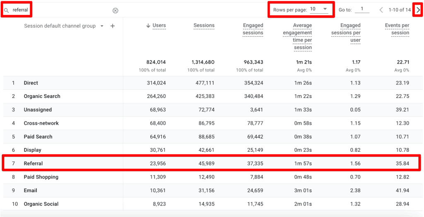Click total engaged sessions value 963,343

(253, 62)
